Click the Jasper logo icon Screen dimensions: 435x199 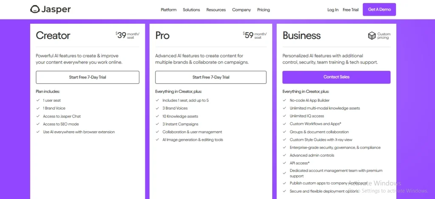click(x=35, y=9)
